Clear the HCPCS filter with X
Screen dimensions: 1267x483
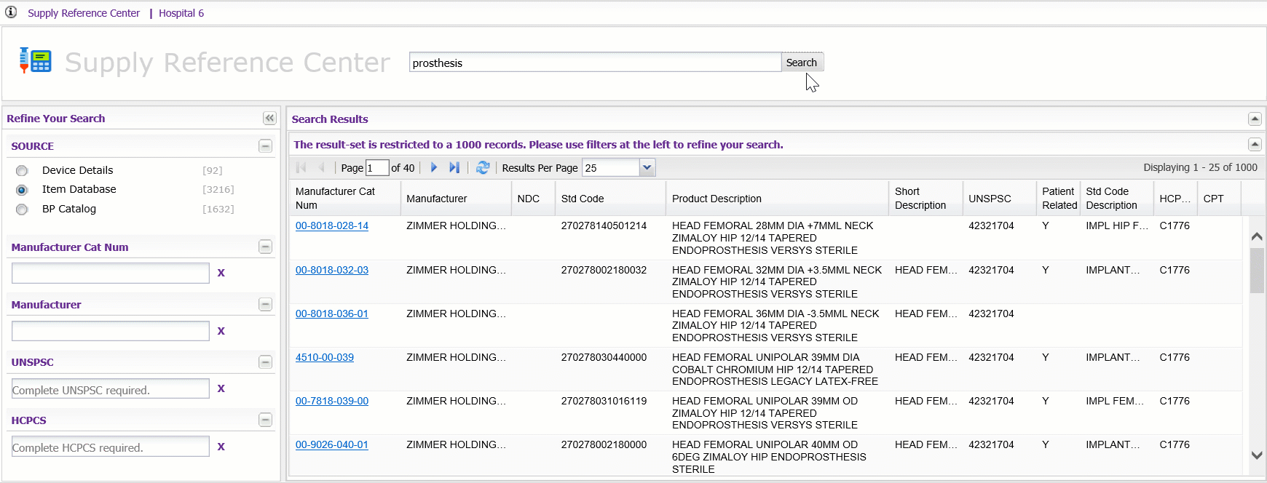221,447
